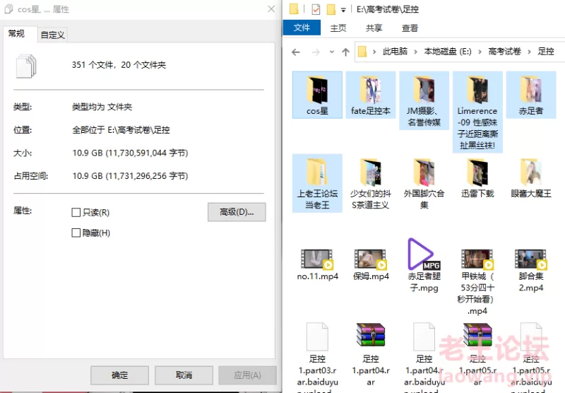Viewport: 565px width, 393px height.
Task: Click the Explorer back arrow
Action: (296, 52)
